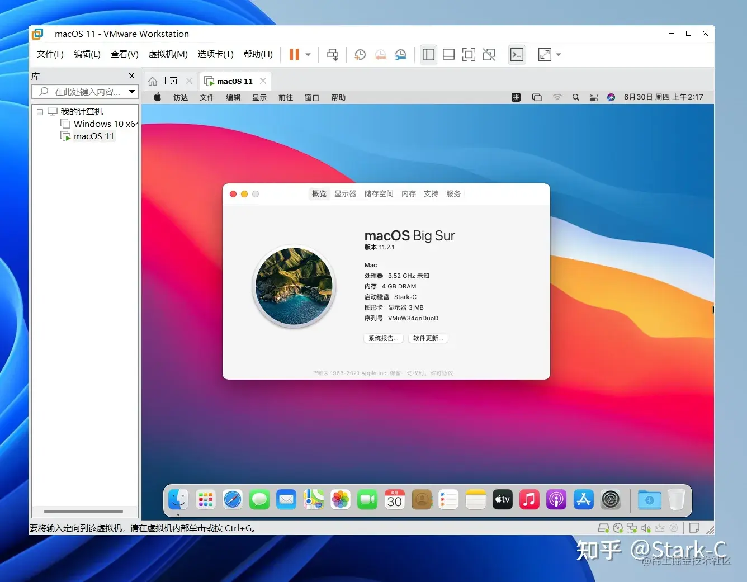747x582 pixels.
Task: Open the 虚拟机(M) menu
Action: pyautogui.click(x=168, y=54)
